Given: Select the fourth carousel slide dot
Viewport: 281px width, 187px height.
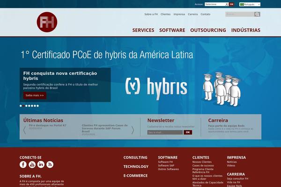Looking at the screenshot, I should pos(29,106).
